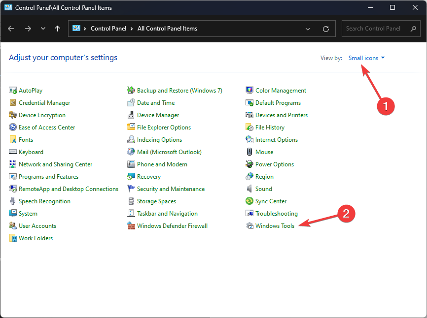Click the Indexing Options icon

coord(131,140)
